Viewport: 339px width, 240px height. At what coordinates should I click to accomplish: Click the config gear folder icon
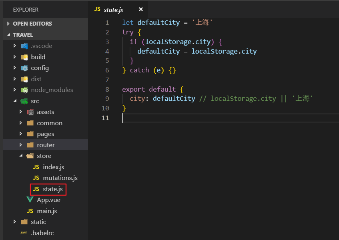[x=24, y=68]
